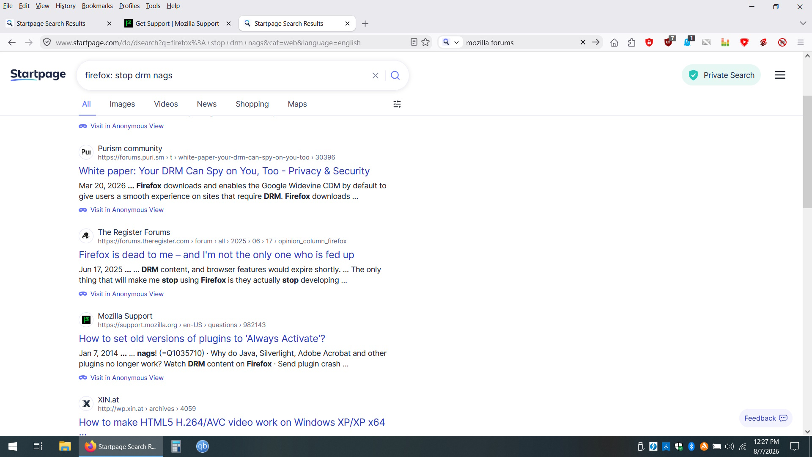Open Bluetooth tray icon
The height and width of the screenshot is (457, 812).
[x=691, y=446]
